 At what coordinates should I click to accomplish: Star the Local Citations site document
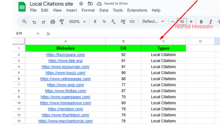tap(81, 3)
